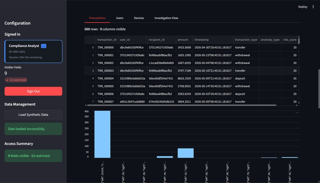This screenshot has width=320, height=183.
Task: Click the table's horizontal scrollbar
Action: coord(181,105)
